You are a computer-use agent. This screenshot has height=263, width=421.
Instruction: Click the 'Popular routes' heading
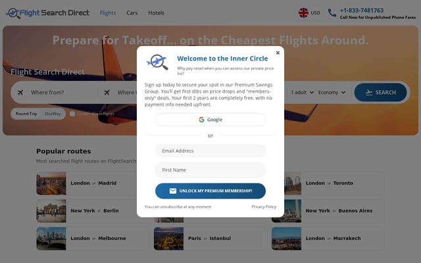coord(64,151)
